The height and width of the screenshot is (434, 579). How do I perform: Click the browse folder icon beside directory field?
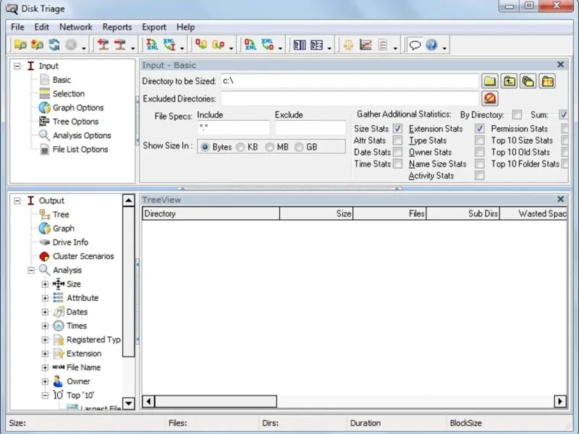tap(490, 81)
